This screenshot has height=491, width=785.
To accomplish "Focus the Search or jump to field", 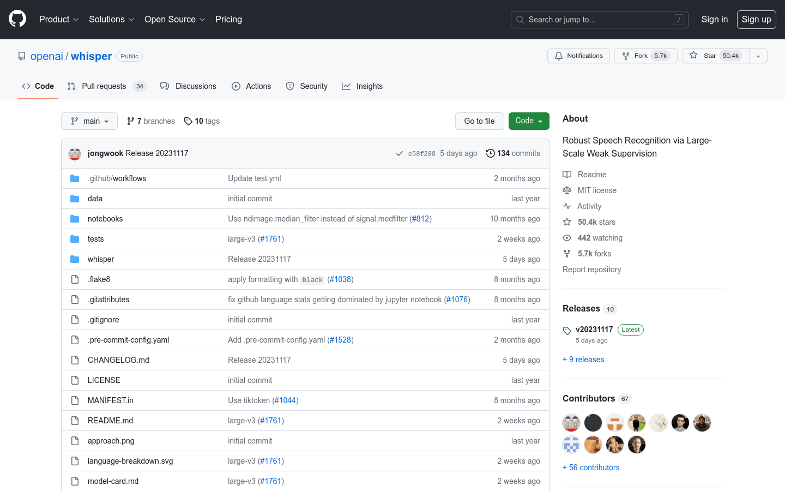I will (x=599, y=20).
